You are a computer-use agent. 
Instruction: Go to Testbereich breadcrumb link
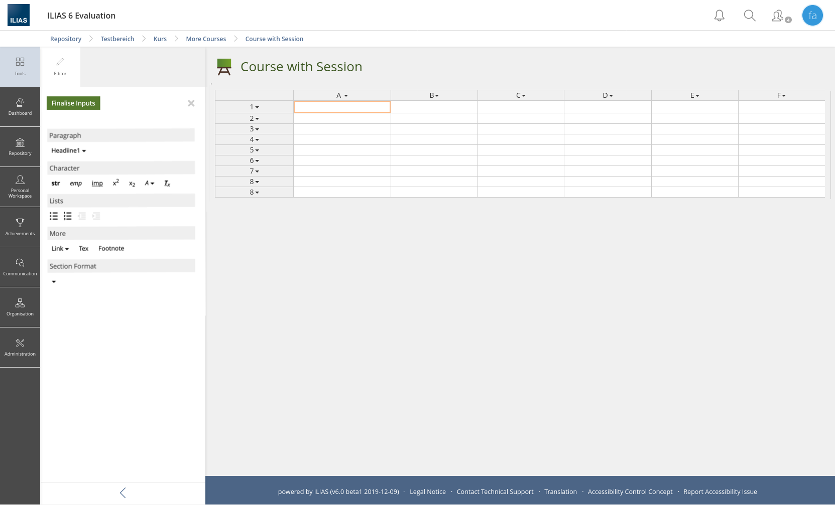click(117, 39)
